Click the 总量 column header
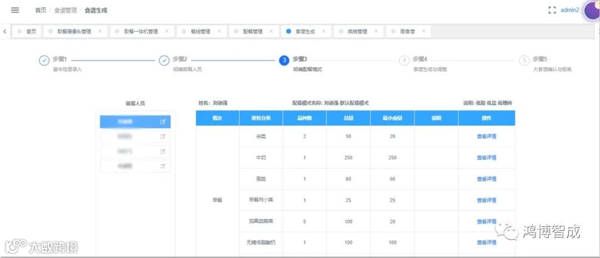Screen dimensions: 600x258 pyautogui.click(x=348, y=118)
